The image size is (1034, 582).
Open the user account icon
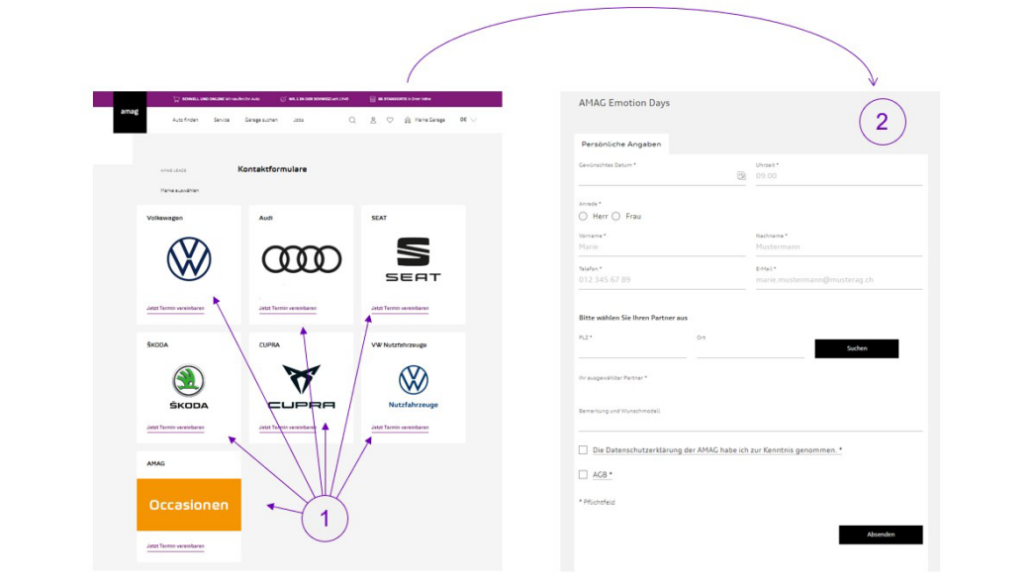(x=373, y=120)
